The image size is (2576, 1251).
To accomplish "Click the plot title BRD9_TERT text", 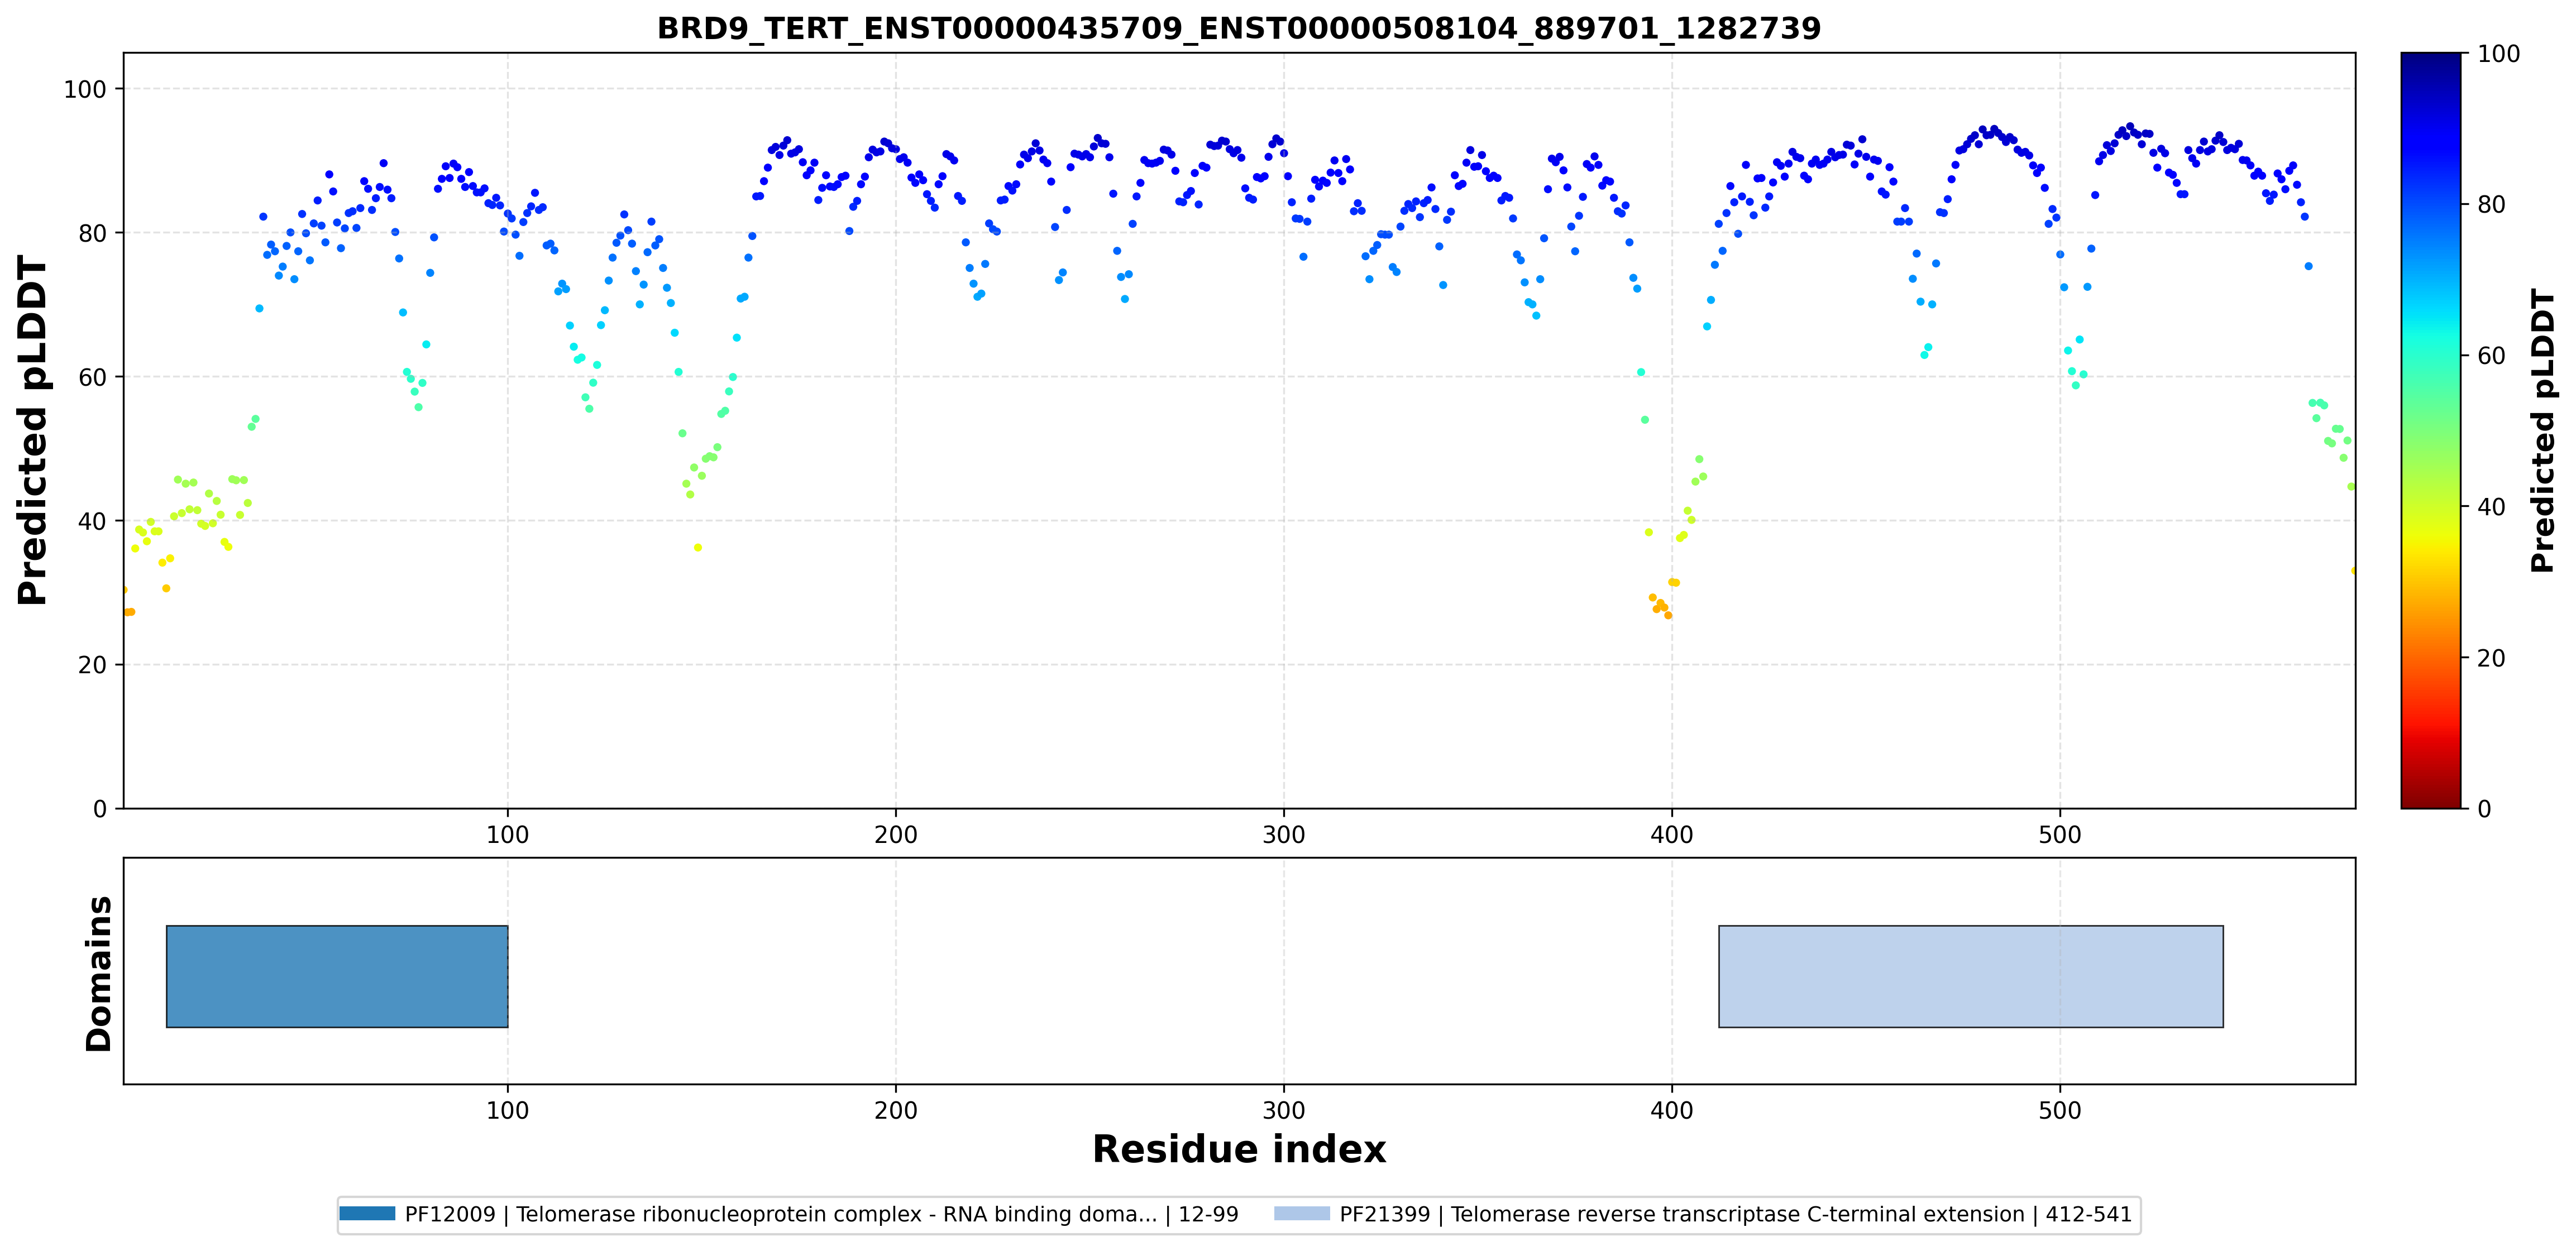I will [1239, 28].
